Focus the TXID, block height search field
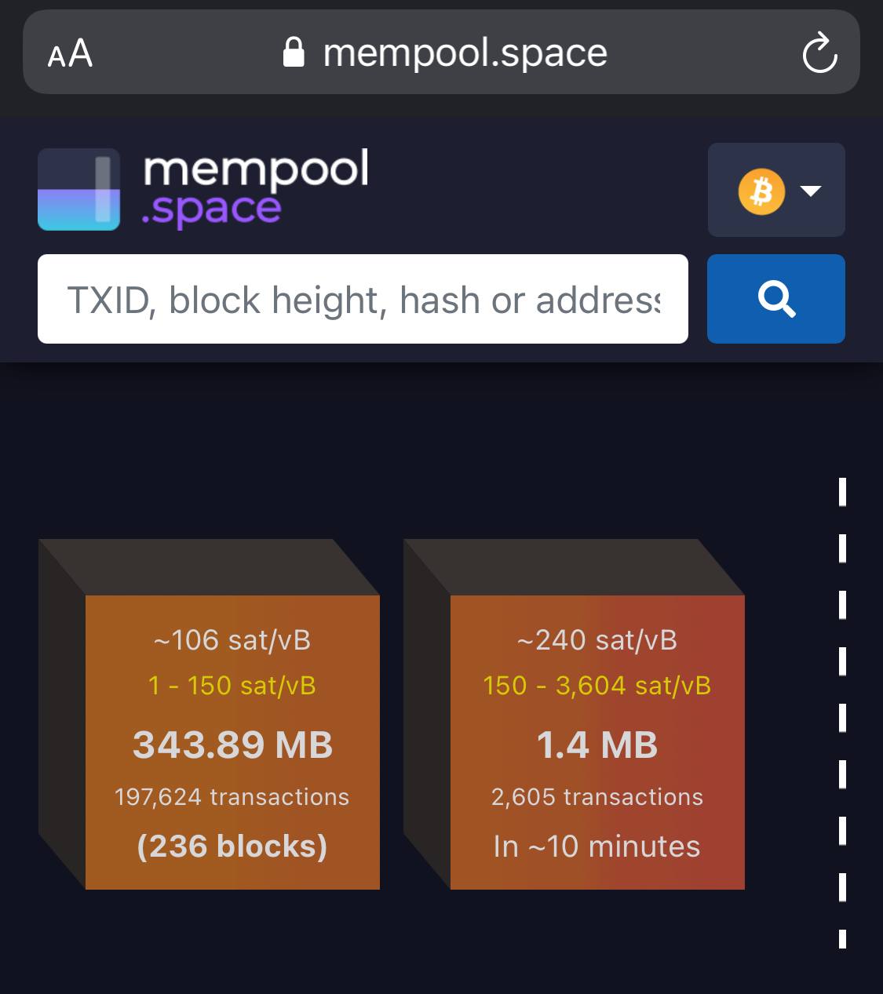 [x=363, y=299]
